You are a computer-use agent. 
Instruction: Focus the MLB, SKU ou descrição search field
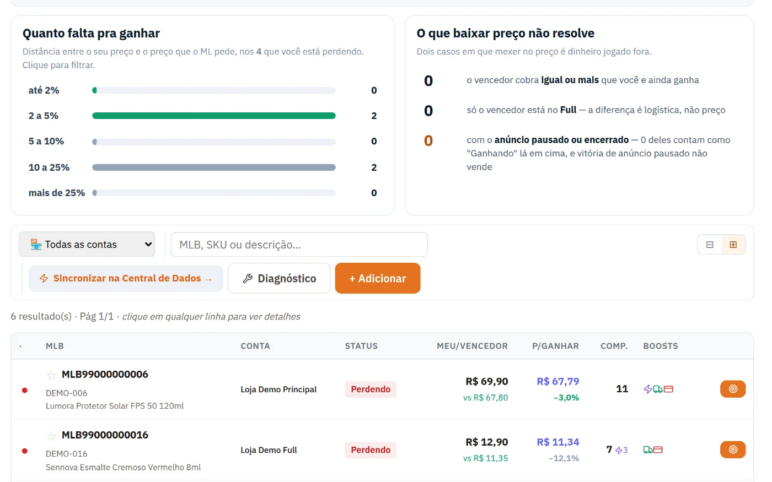coord(299,245)
